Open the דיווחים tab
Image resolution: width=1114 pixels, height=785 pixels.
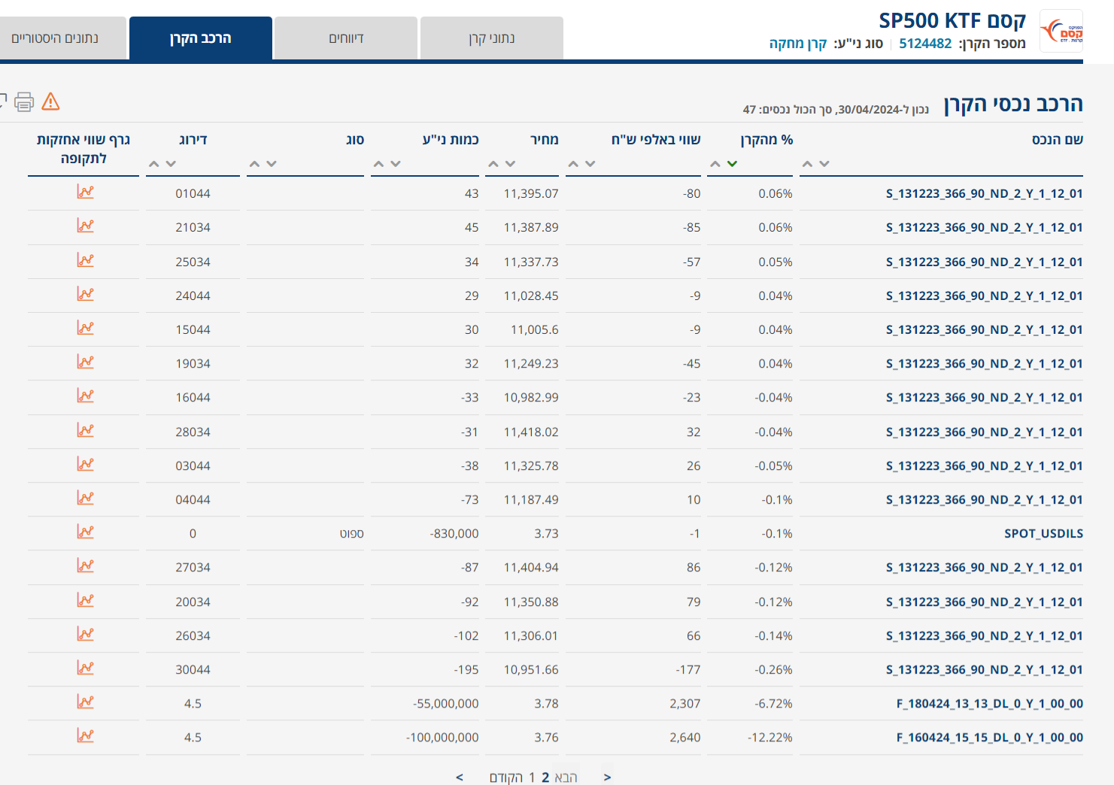[345, 38]
